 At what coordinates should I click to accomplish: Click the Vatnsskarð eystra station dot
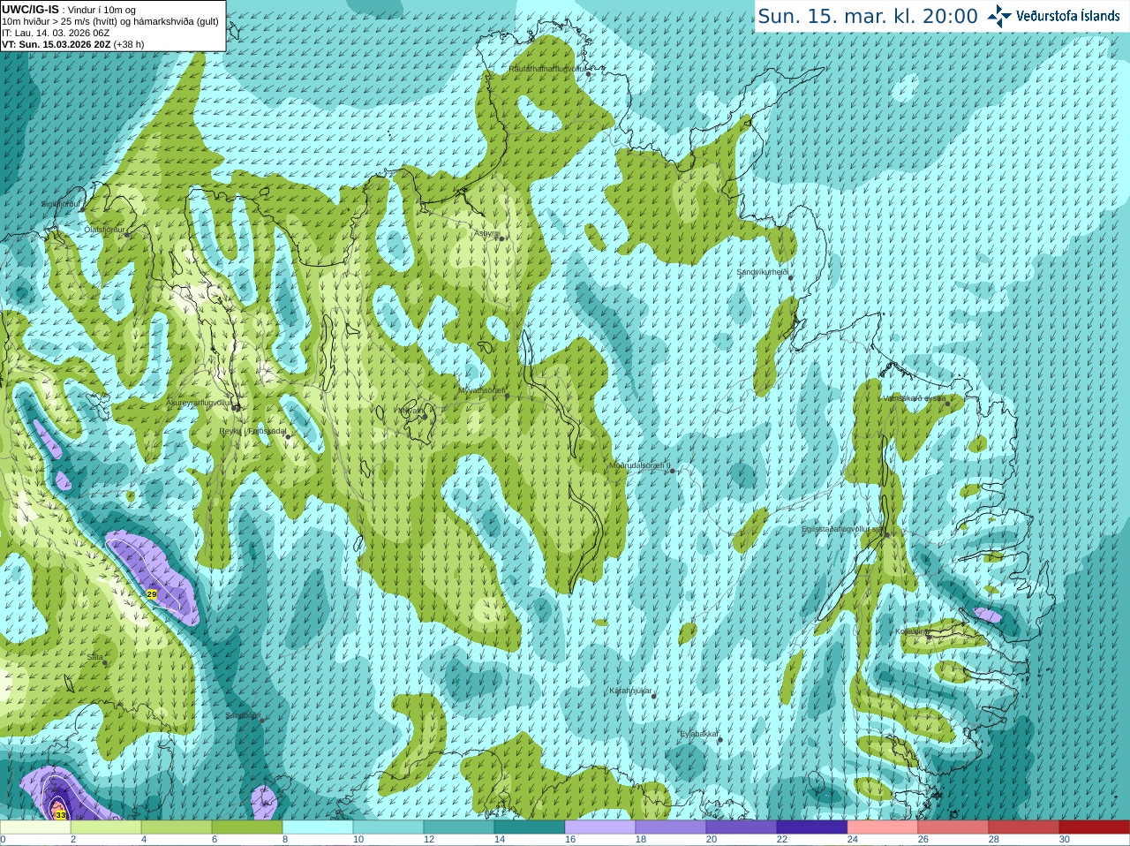949,404
